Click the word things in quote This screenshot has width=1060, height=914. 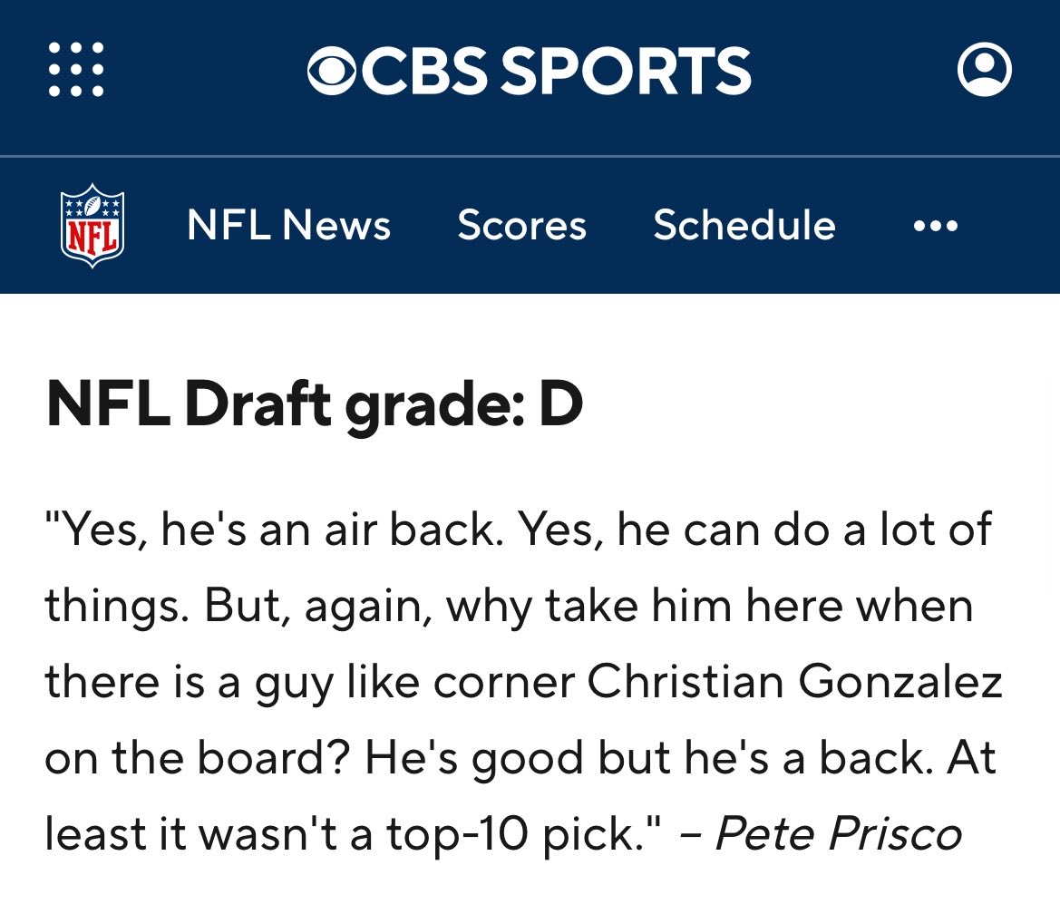112,606
